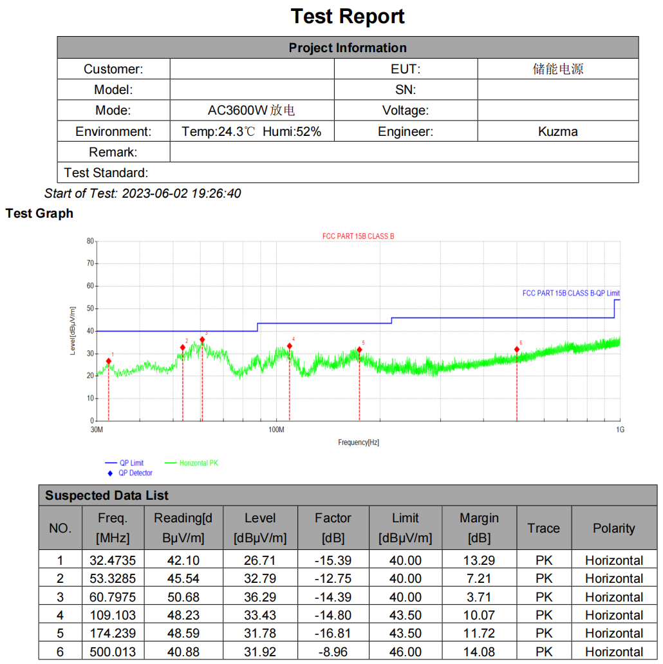The height and width of the screenshot is (664, 663).
Task: Select peak marker 6 near 500 MHz
Action: 517,350
